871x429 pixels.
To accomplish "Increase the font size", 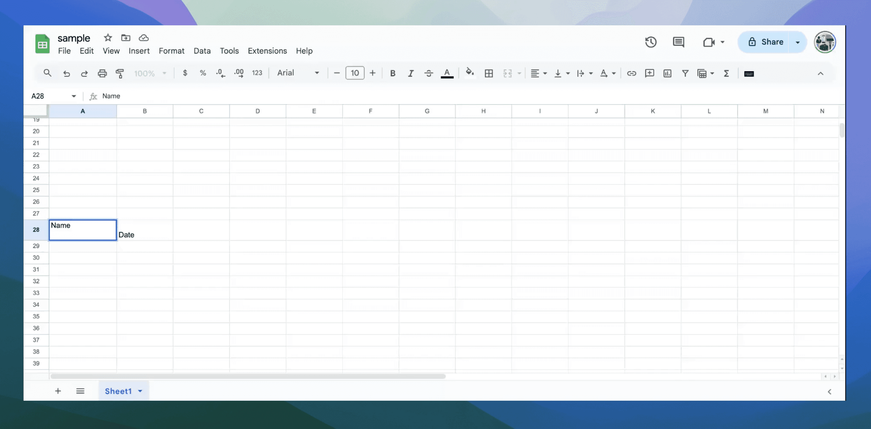I will [x=372, y=73].
